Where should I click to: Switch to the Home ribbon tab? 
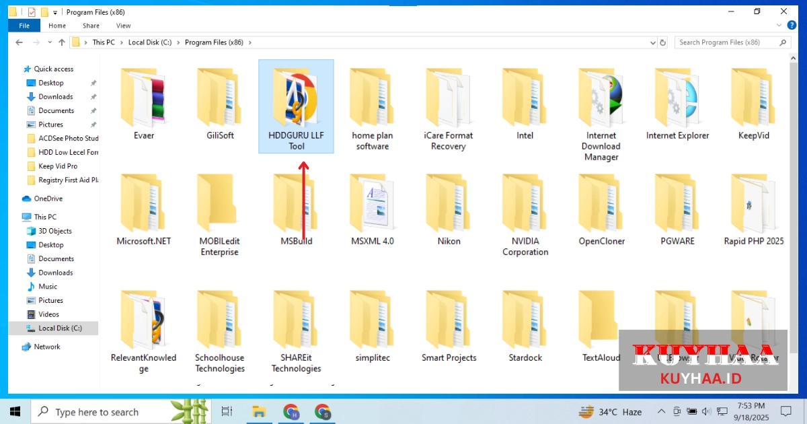(x=57, y=26)
